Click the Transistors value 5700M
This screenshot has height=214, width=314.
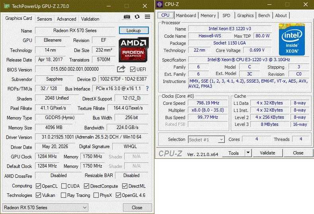tap(103, 59)
